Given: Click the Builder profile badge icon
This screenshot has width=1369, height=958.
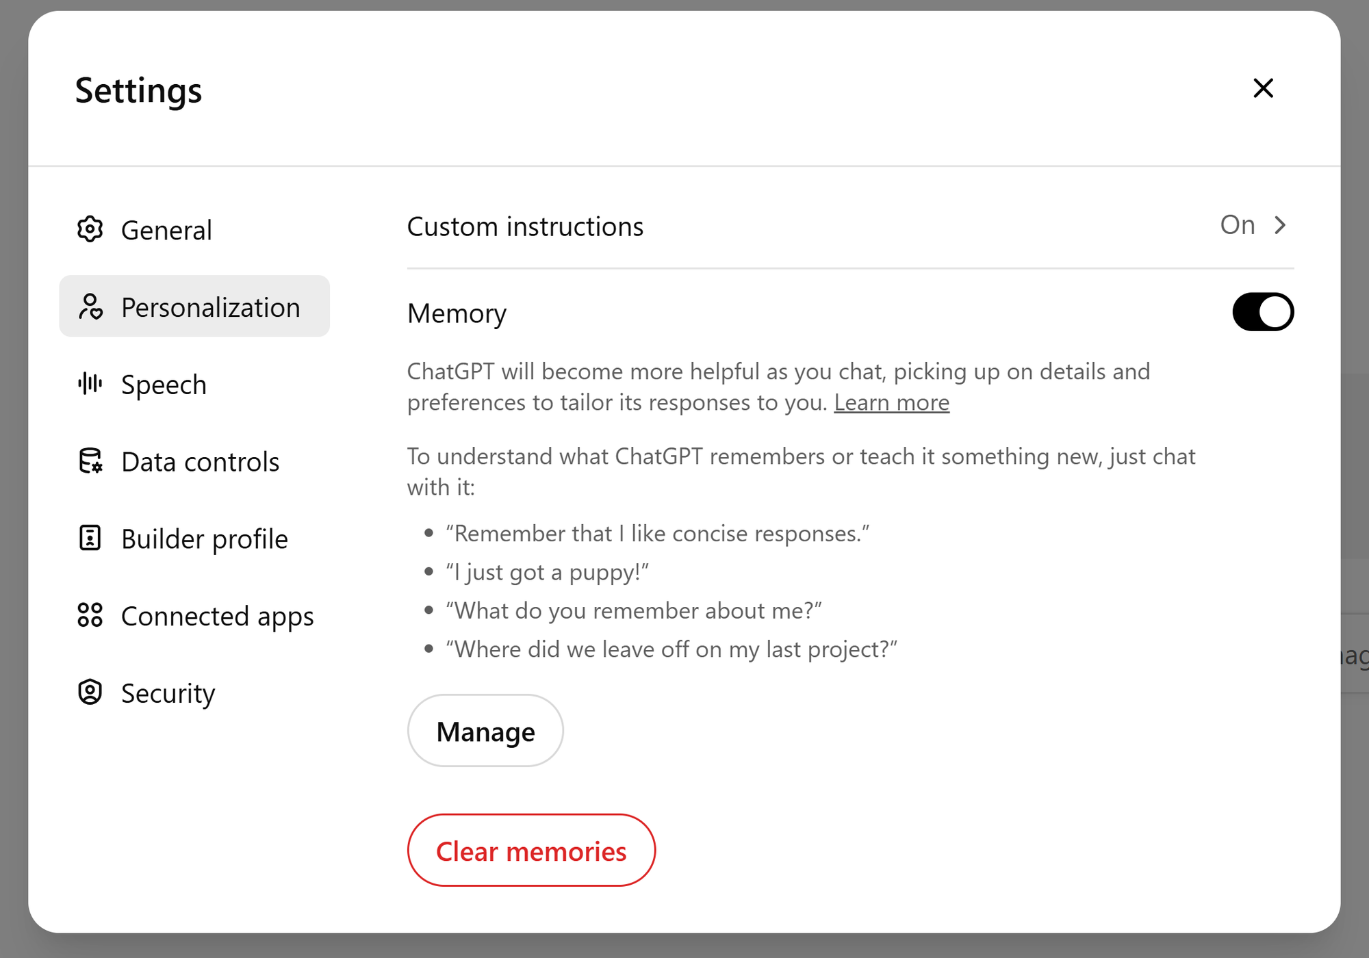Looking at the screenshot, I should [90, 539].
